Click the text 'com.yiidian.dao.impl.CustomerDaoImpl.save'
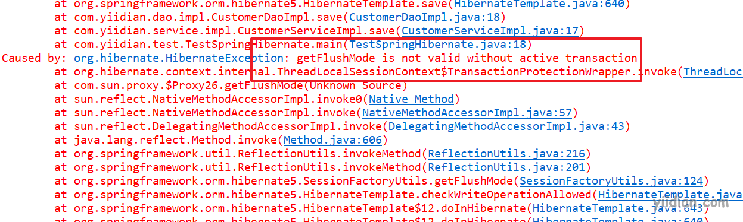This screenshot has height=222, width=743. point(208,17)
